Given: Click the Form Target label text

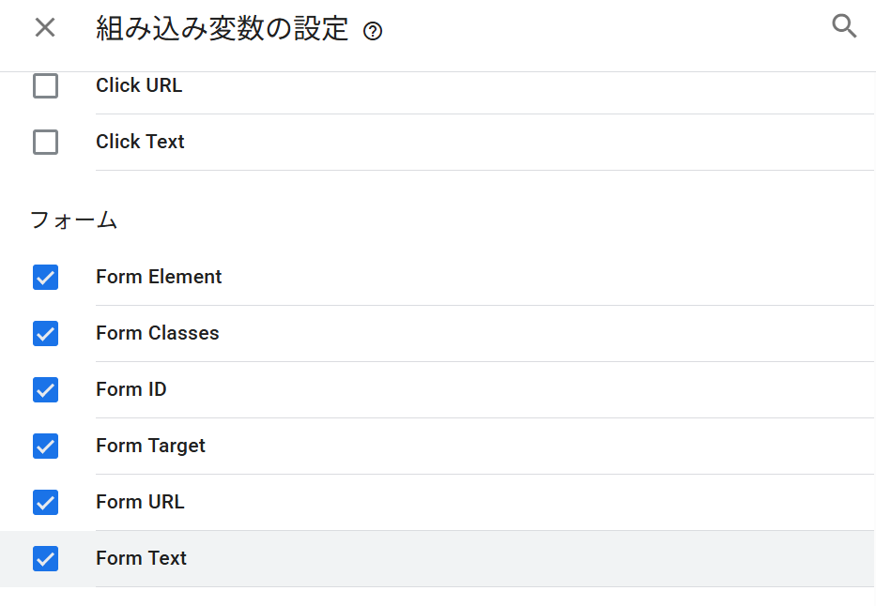Looking at the screenshot, I should point(150,446).
